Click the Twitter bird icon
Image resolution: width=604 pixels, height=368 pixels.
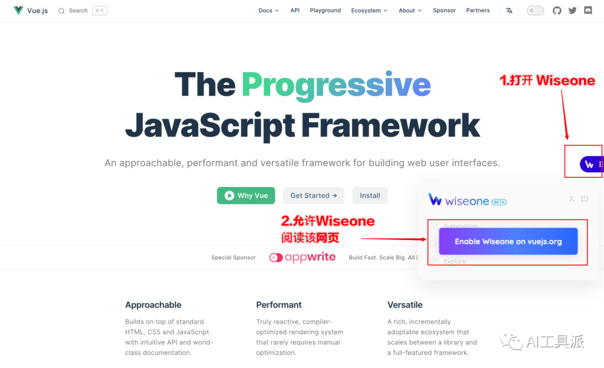572,11
